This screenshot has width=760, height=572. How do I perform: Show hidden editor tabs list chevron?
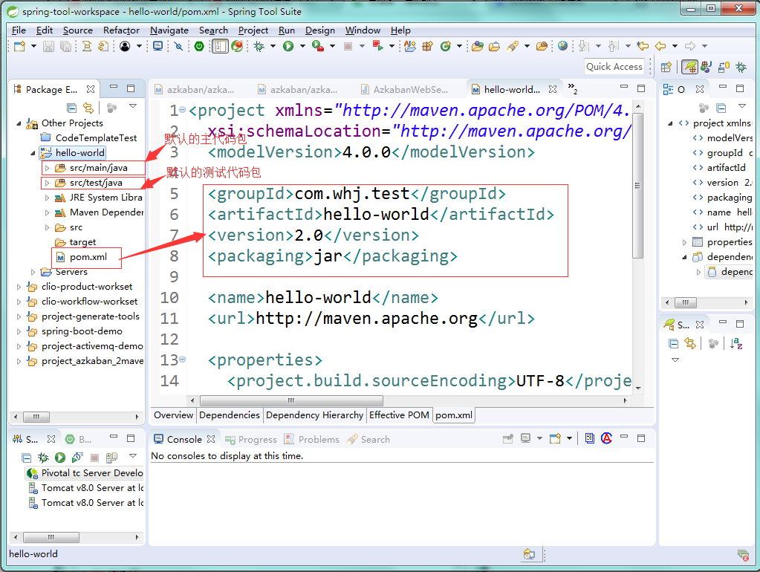click(x=573, y=88)
